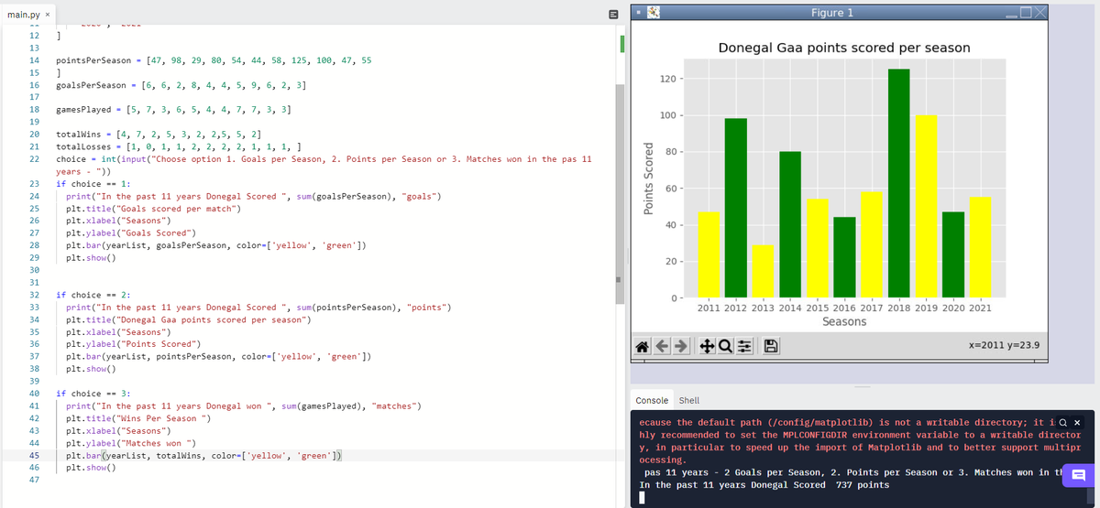
Task: Click the 'Goals scored per match' title string
Action: pos(177,209)
